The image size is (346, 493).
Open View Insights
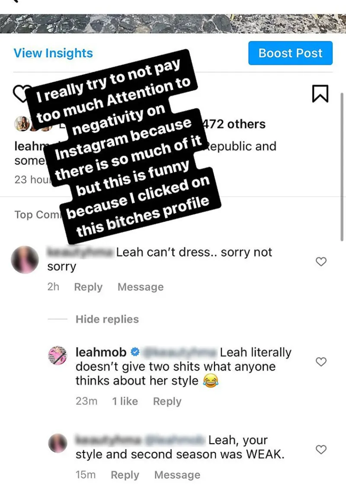[53, 53]
